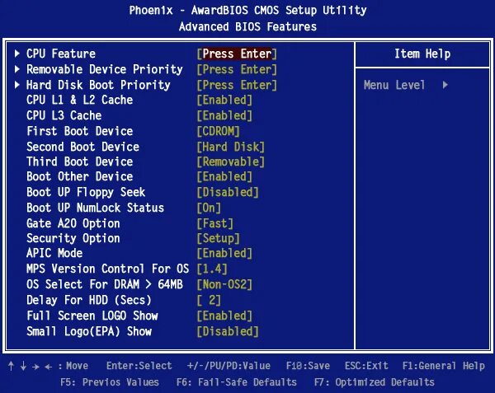Change OS Select Non-OS2 value
This screenshot has height=393, width=495.
224,284
